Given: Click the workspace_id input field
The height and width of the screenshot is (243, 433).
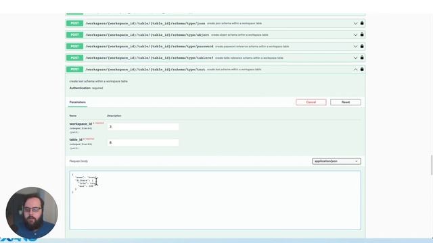Looking at the screenshot, I should click(143, 127).
